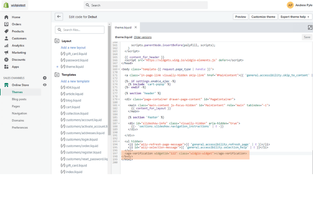The width and height of the screenshot is (313, 209).
Task: Click the AP user avatar
Action: [290, 5]
